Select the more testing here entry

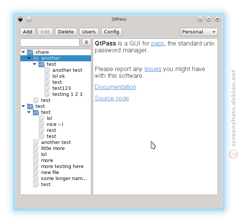(x=62, y=166)
